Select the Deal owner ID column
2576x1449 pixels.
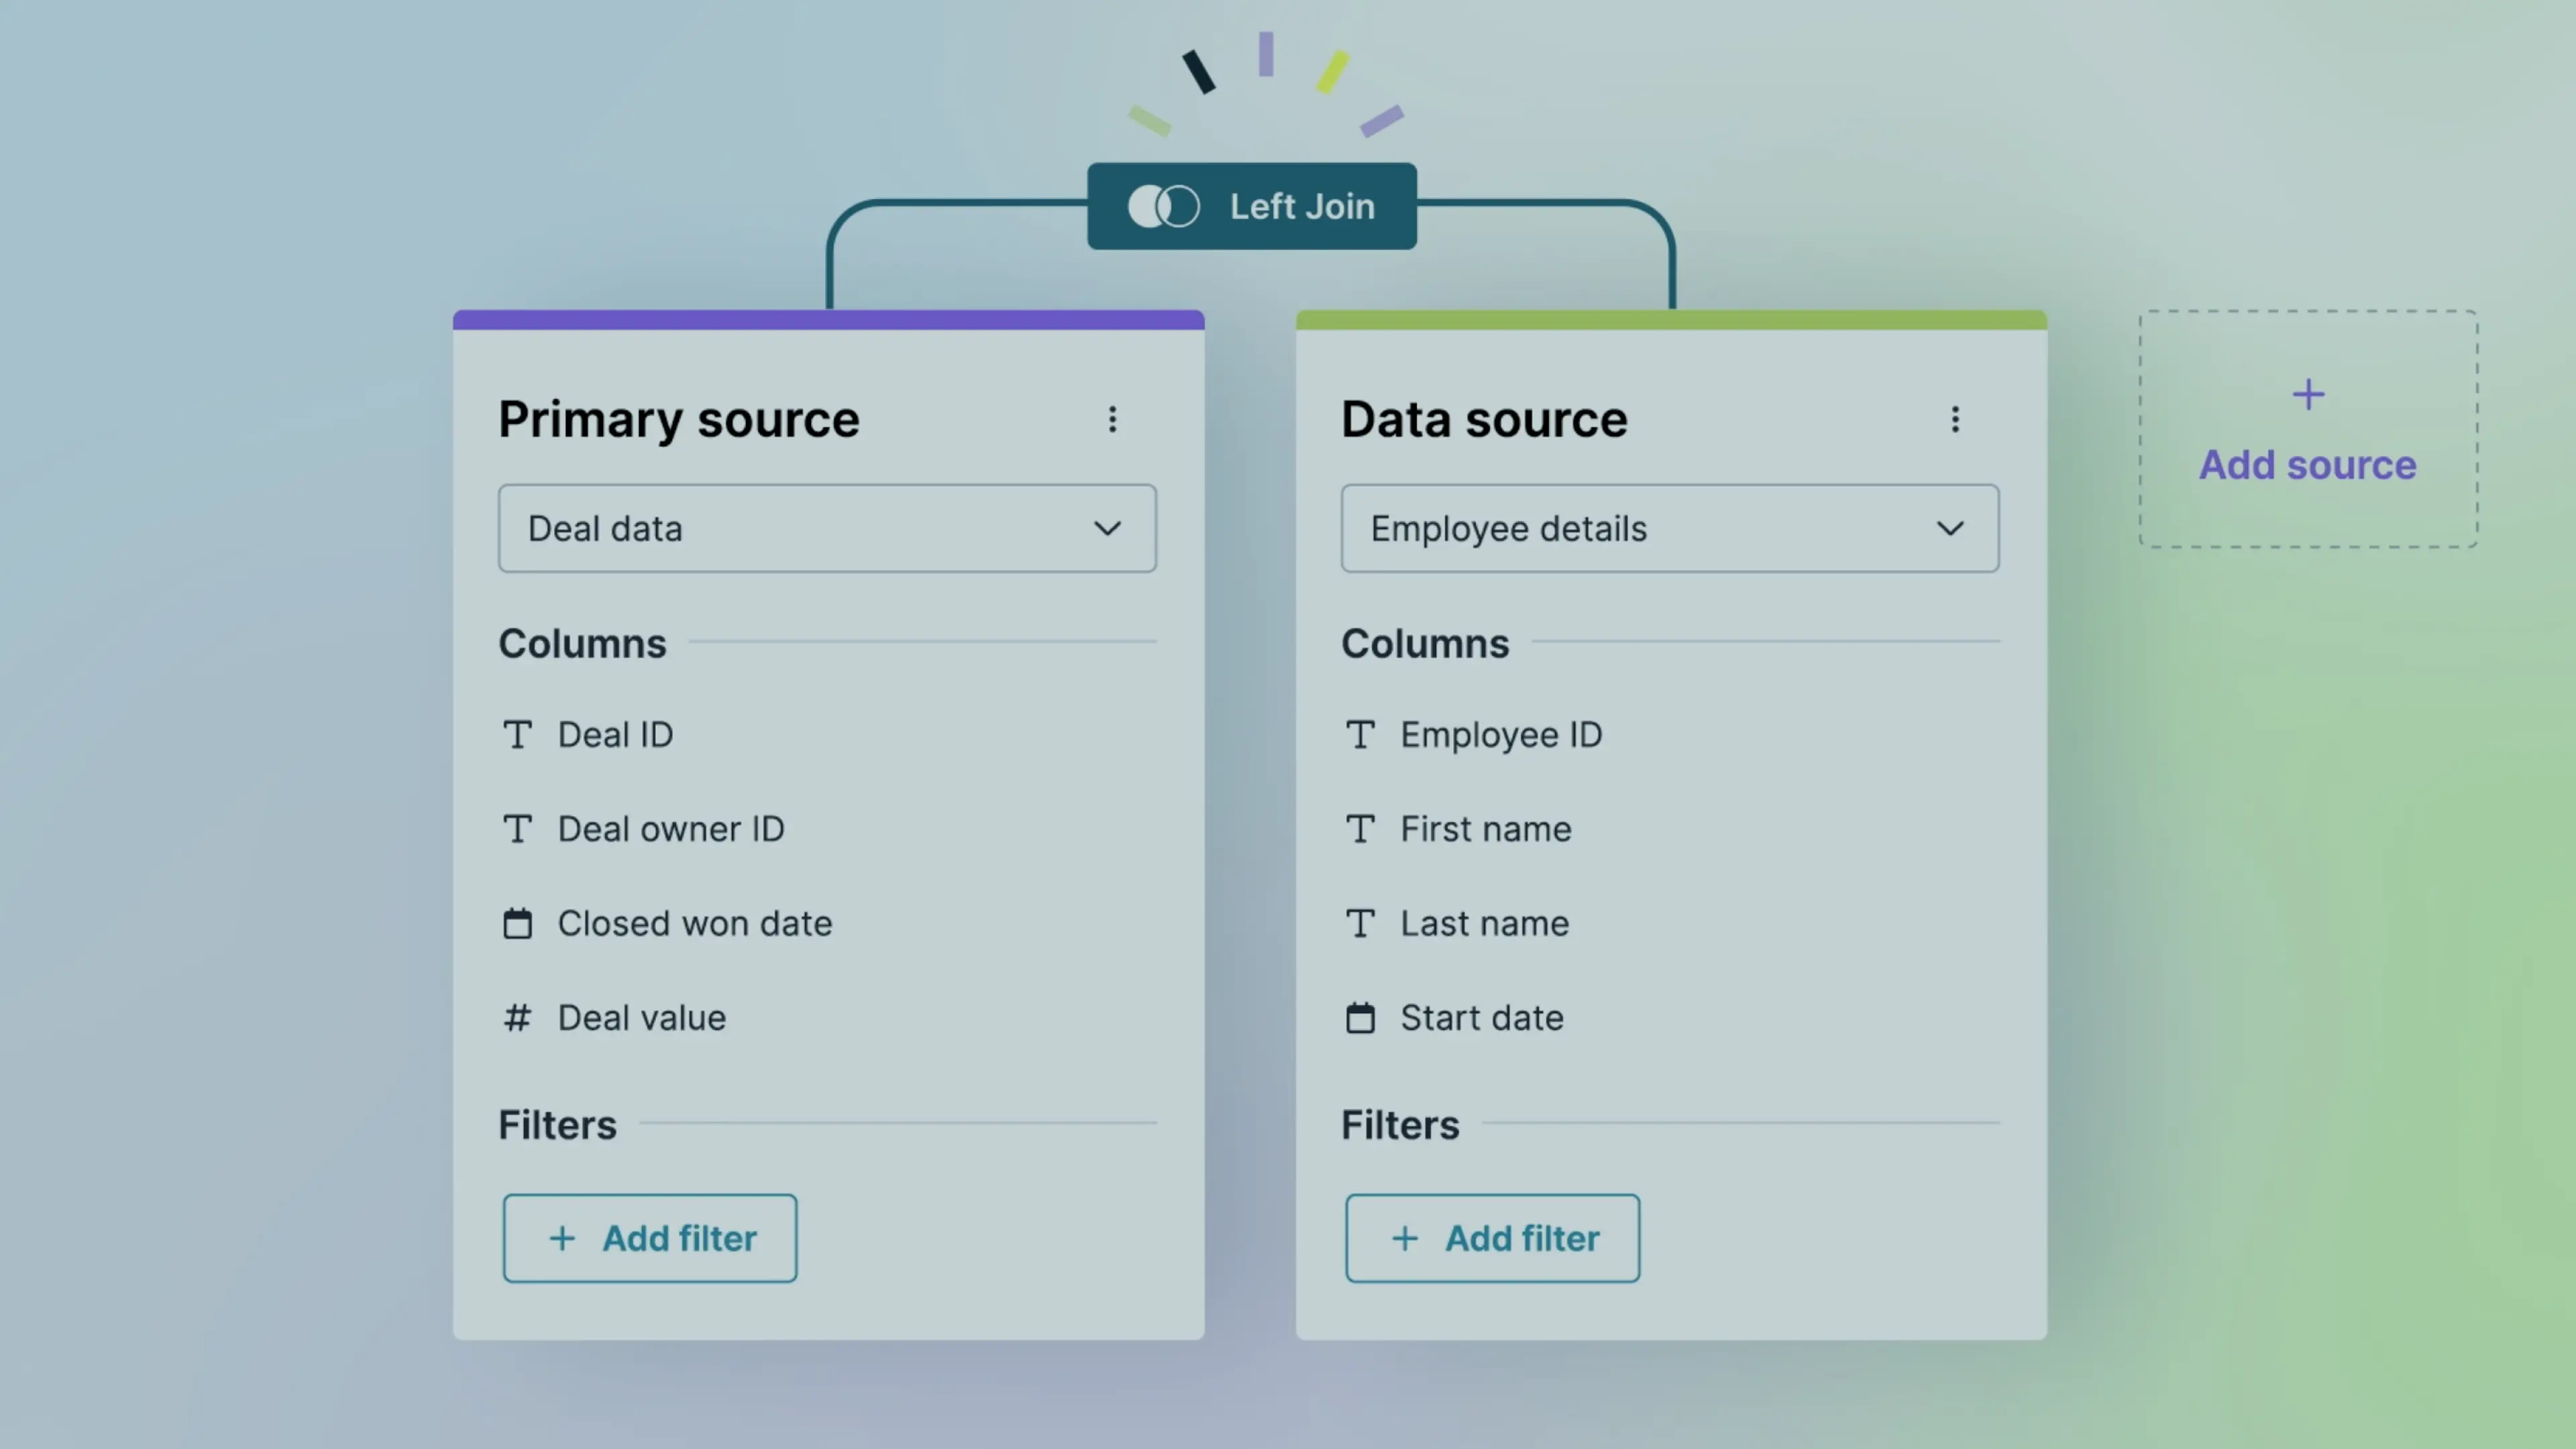671,829
